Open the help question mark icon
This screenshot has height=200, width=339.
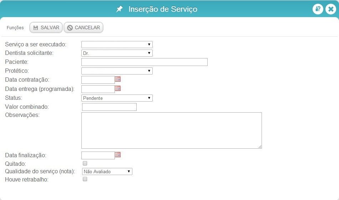[x=318, y=9]
